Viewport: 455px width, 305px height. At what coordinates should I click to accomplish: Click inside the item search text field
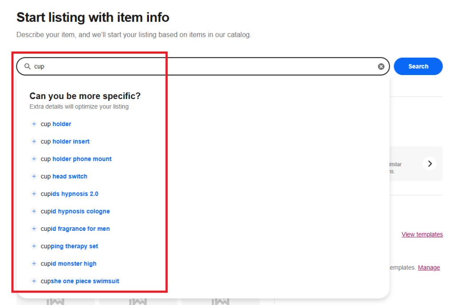click(x=200, y=67)
